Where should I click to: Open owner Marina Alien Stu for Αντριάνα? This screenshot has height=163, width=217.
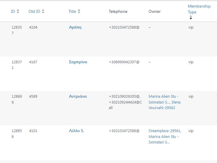click(x=164, y=97)
